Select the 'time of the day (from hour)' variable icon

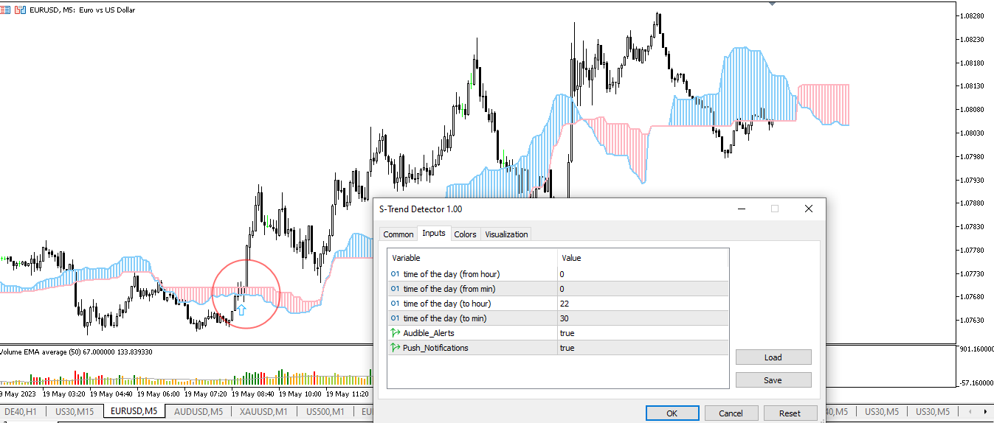(395, 274)
